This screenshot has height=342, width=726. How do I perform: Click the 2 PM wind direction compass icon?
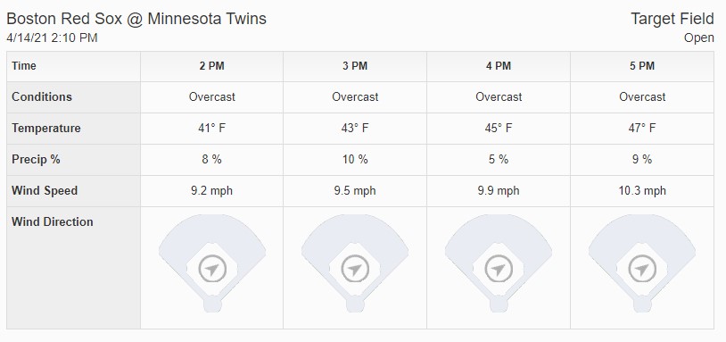[x=212, y=269]
